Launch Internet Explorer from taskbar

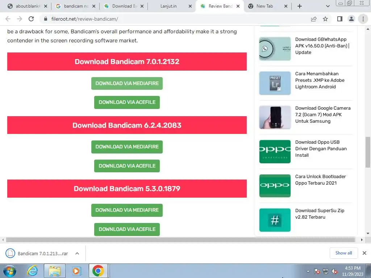[x=32, y=271]
